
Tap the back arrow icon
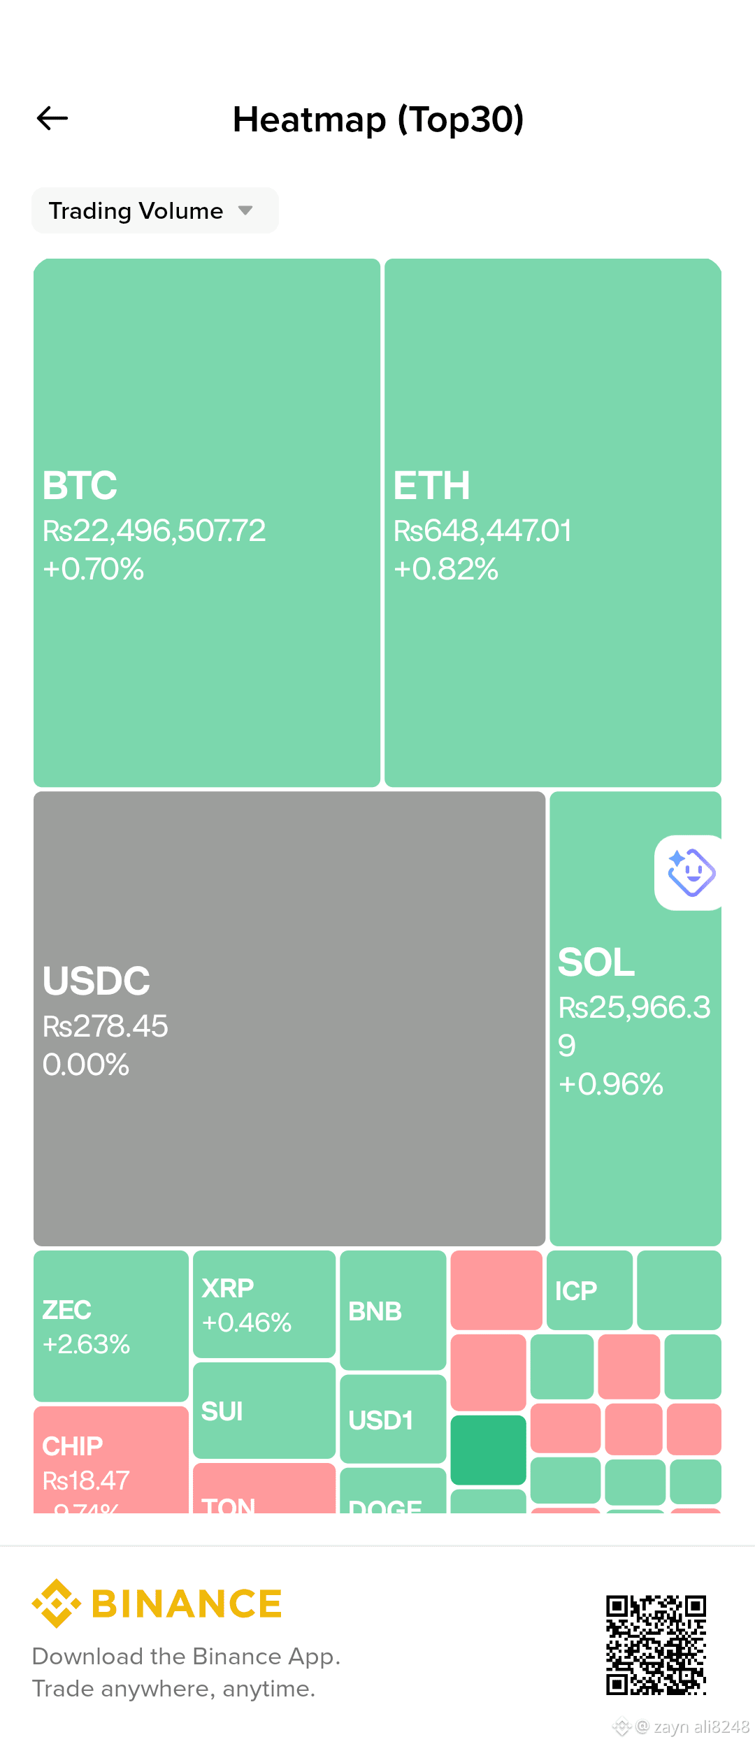(x=52, y=118)
